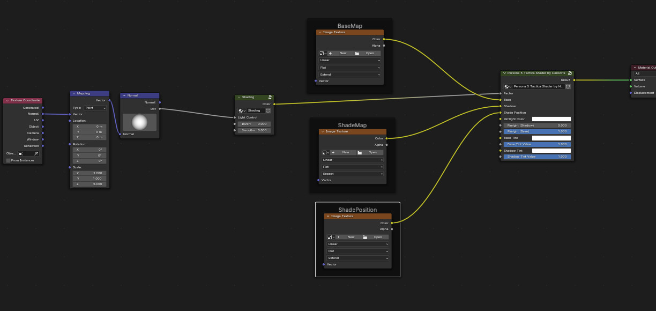Click the folder icon in BaseMap Open button

click(x=357, y=53)
